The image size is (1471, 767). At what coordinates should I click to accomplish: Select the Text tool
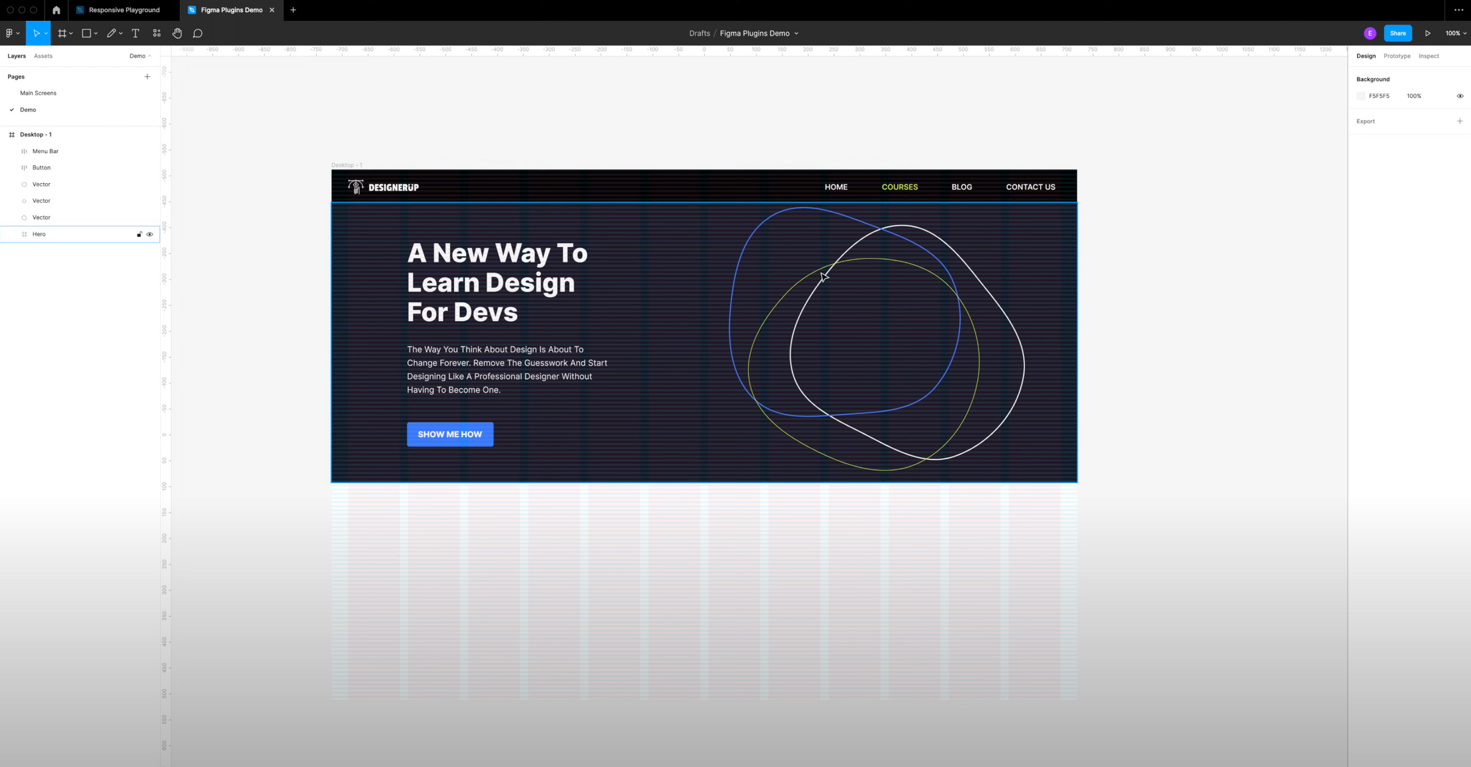coord(135,33)
